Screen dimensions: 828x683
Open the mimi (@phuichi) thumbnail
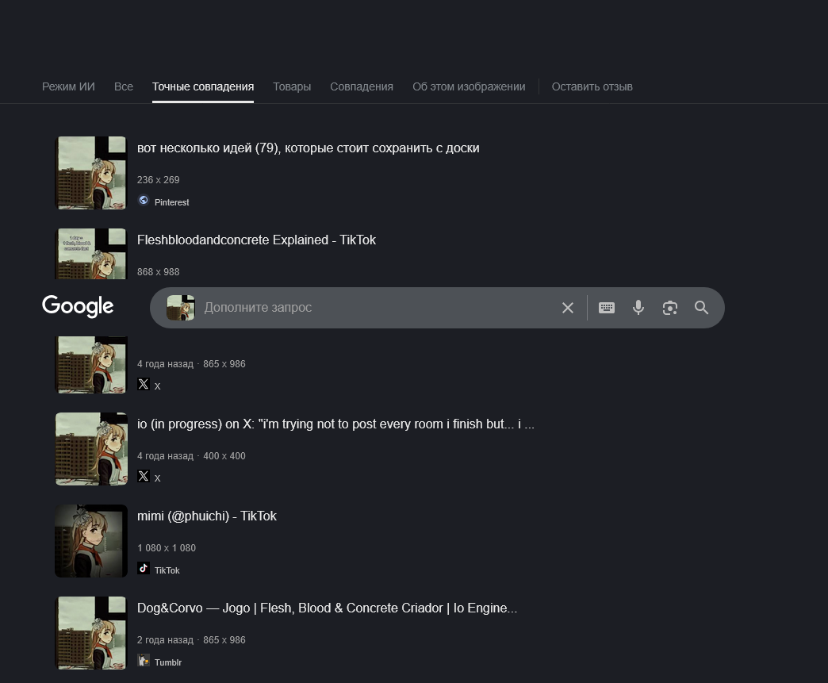91,541
